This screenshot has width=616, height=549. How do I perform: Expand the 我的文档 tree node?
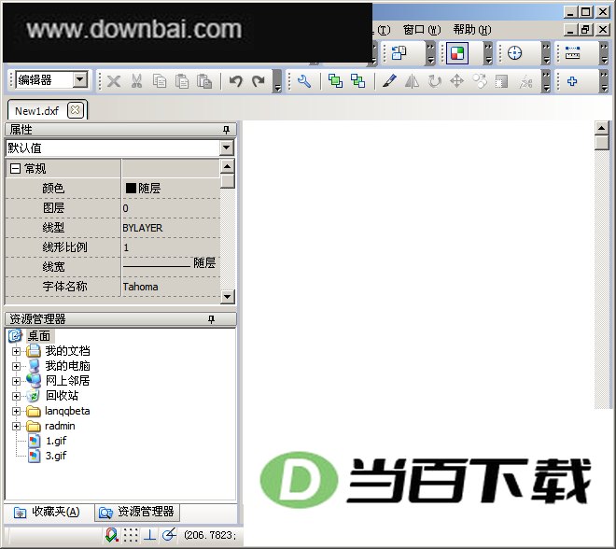pyautogui.click(x=16, y=351)
